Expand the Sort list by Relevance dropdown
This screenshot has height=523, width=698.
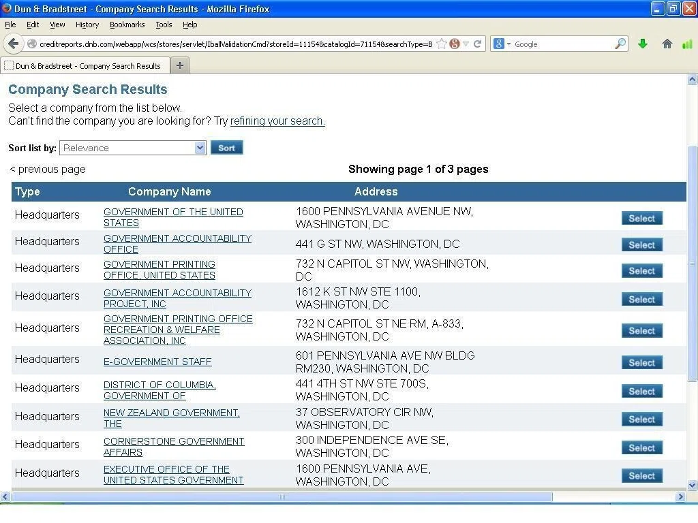(x=133, y=148)
